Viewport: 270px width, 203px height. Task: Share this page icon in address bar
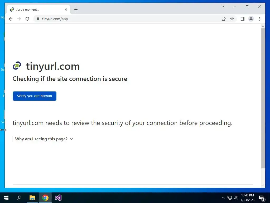[224, 19]
